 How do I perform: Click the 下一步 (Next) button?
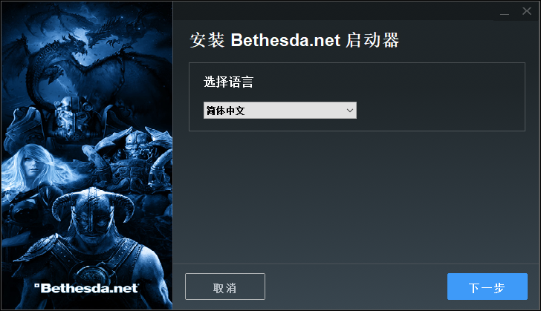487,287
